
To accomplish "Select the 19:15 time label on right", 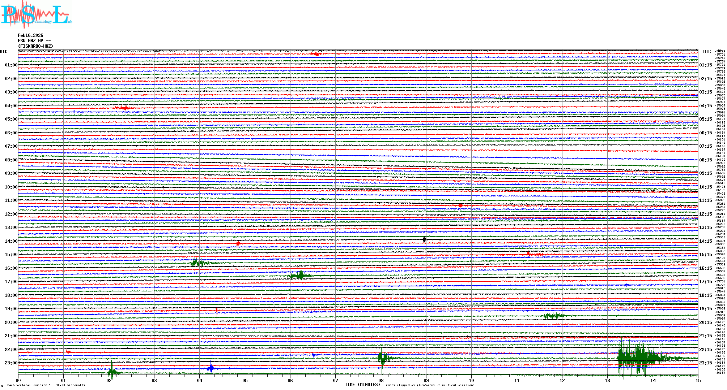I will [x=705, y=309].
